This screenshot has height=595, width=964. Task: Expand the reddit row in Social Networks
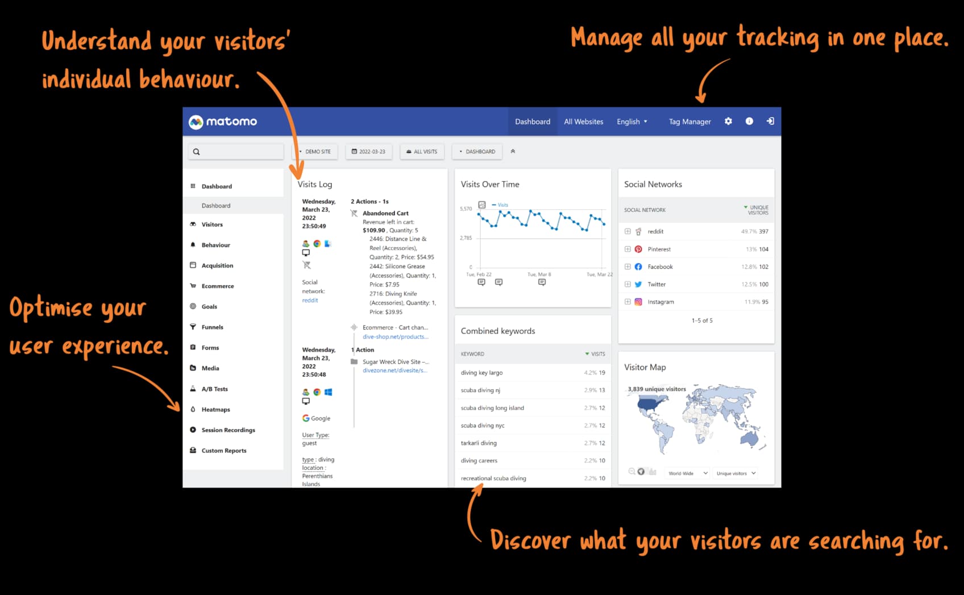tap(628, 231)
